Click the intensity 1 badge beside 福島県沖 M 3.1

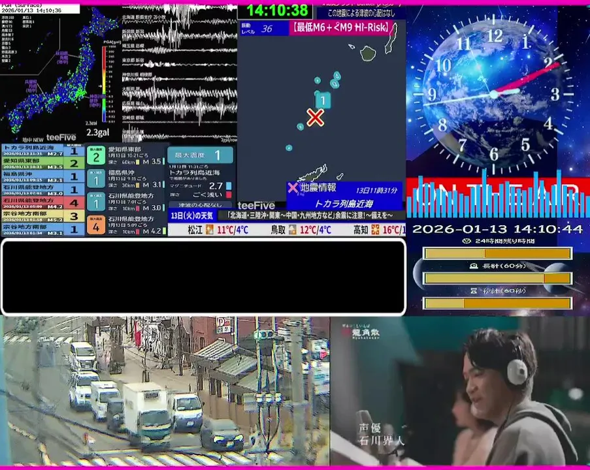point(96,180)
